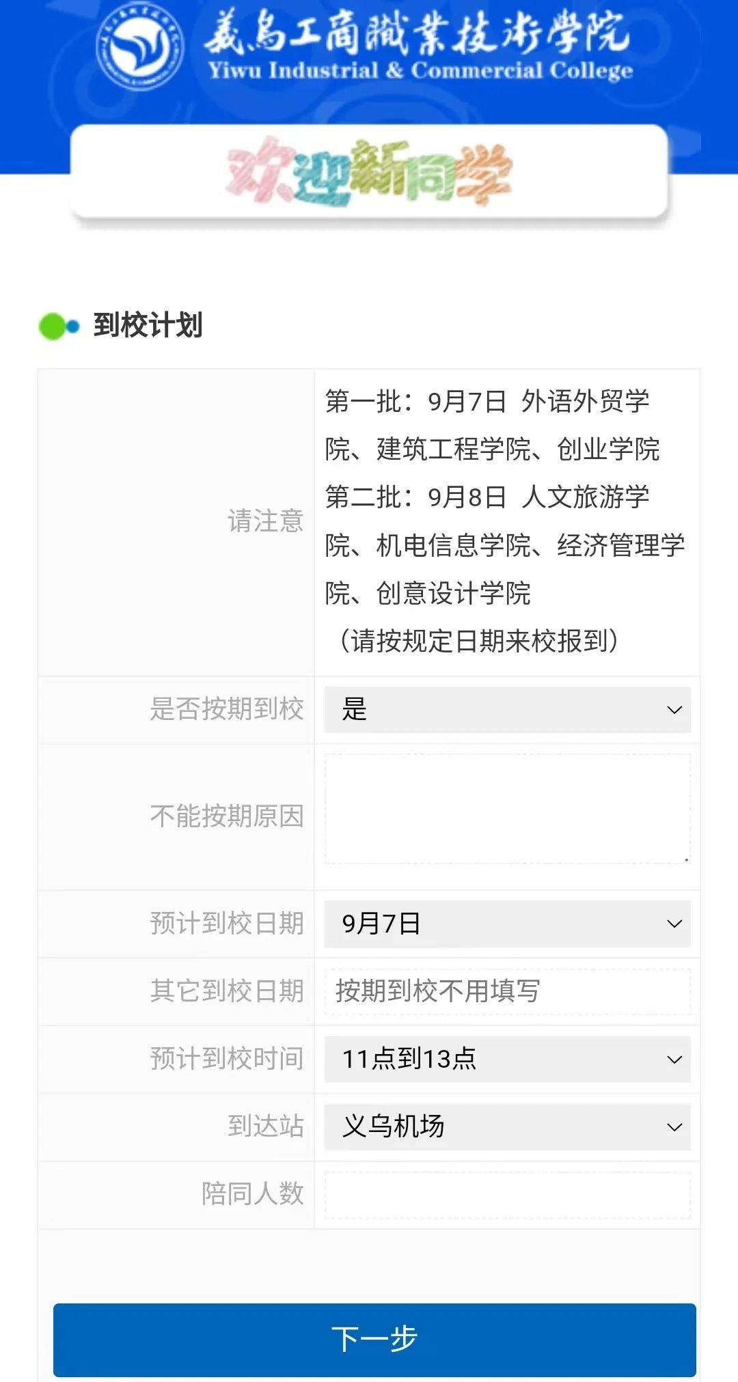738x1382 pixels.
Task: Click the 预计到校日期 field label
Action: coord(227,924)
